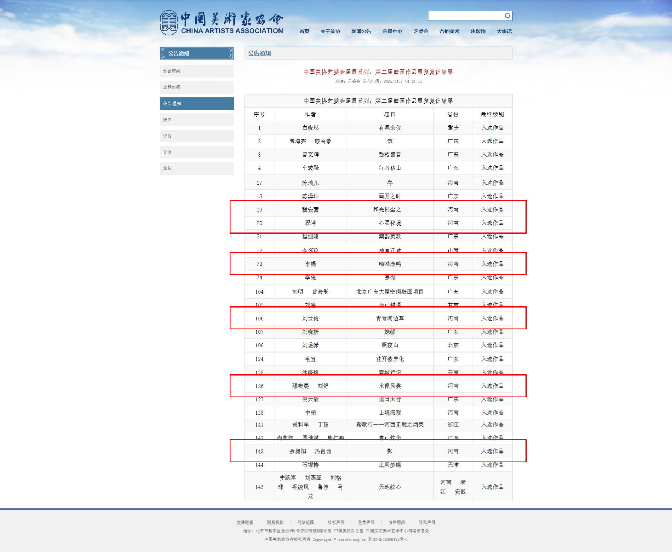Go to 新闻公告 in top navigation

pos(361,32)
